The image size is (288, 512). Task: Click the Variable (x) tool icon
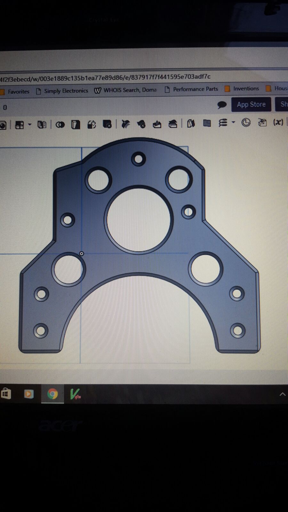pos(278,122)
